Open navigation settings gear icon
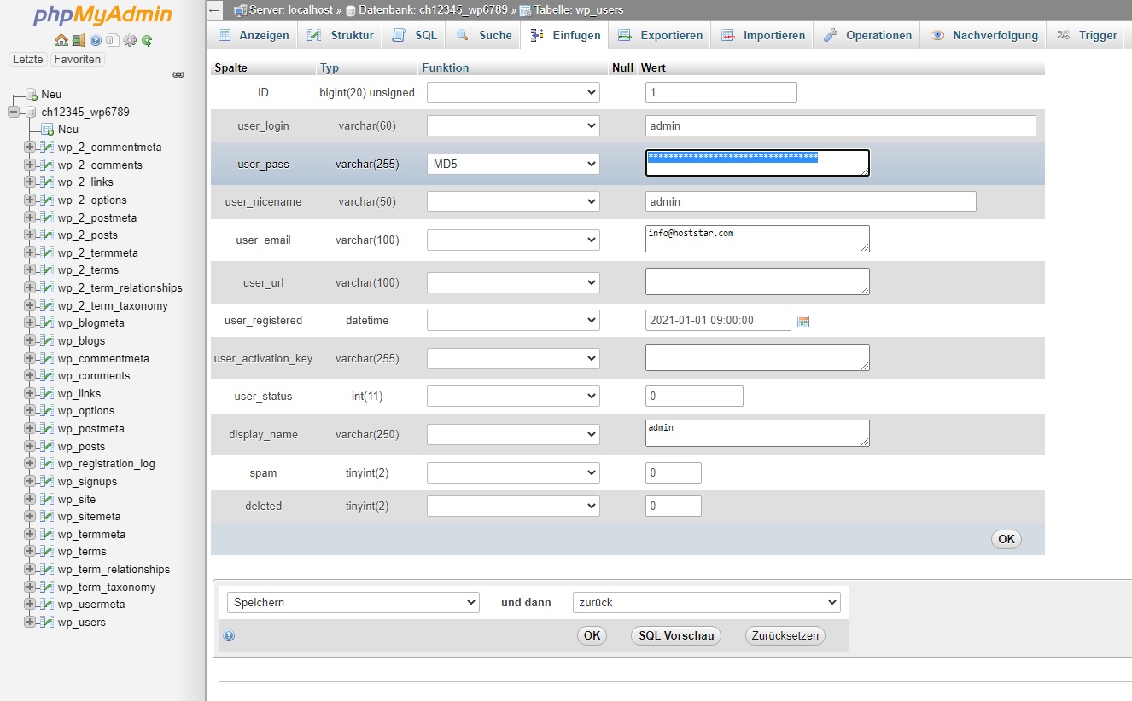The height and width of the screenshot is (701, 1132). coord(130,40)
